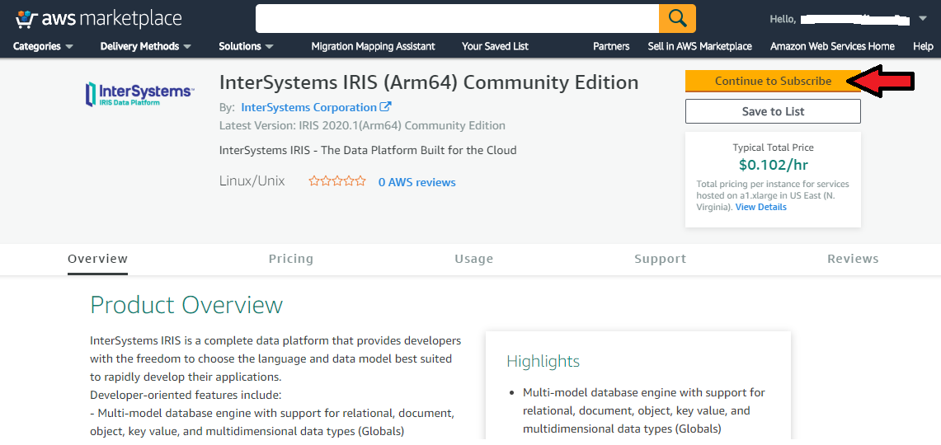Click the Latest Version IRIS 2020.1 text
941x445 pixels.
point(363,126)
